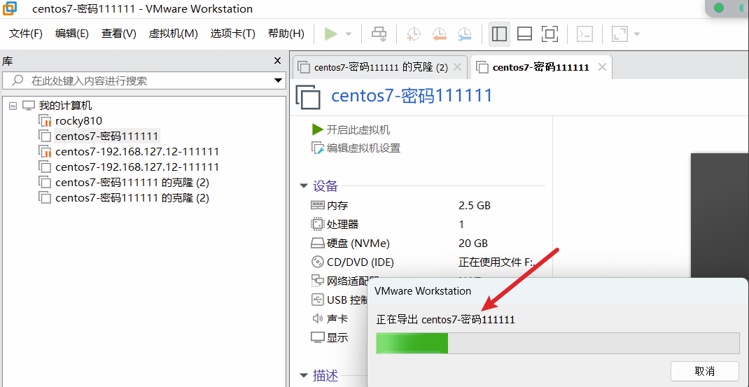This screenshot has width=749, height=387.
Task: Click the send Ctrl+Alt+Del toolbar icon
Action: coord(379,34)
